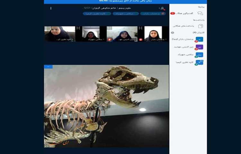Click the purple avatar of second user
The image size is (241, 154).
[x=200, y=47]
